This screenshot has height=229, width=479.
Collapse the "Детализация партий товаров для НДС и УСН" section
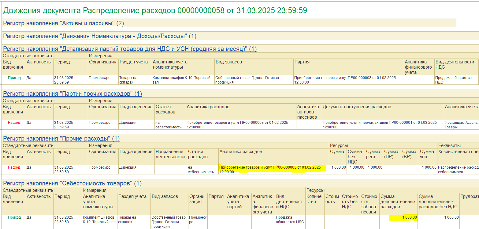[130, 49]
